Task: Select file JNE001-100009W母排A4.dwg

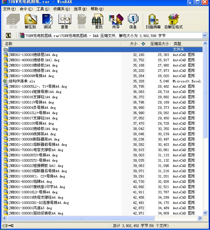Action: click(31, 76)
